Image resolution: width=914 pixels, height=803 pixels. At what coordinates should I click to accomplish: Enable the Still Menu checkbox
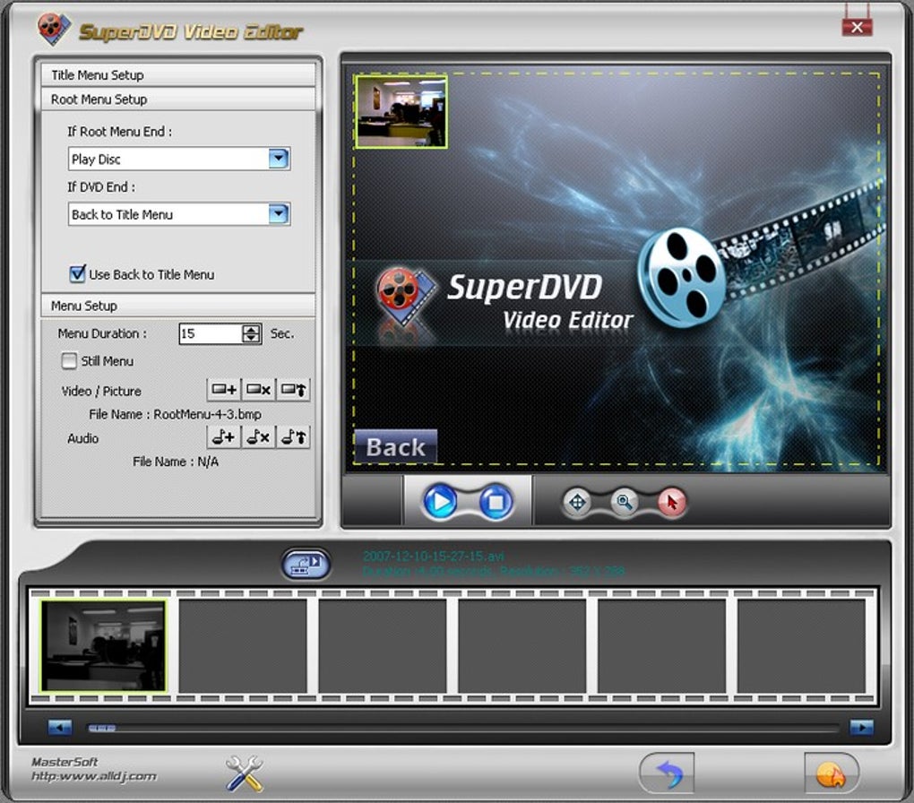coord(69,361)
